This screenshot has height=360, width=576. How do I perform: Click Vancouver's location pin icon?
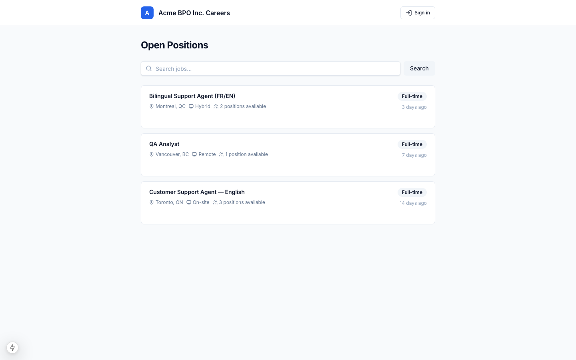[x=152, y=154]
